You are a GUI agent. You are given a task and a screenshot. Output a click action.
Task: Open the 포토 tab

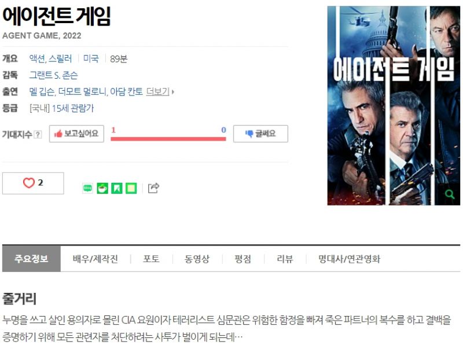point(151,259)
